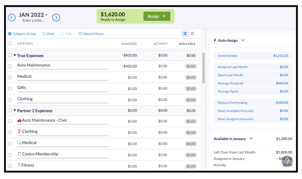Check the select-all checkbox in the category header
Image resolution: width=302 pixels, height=179 pixels.
(x=10, y=43)
